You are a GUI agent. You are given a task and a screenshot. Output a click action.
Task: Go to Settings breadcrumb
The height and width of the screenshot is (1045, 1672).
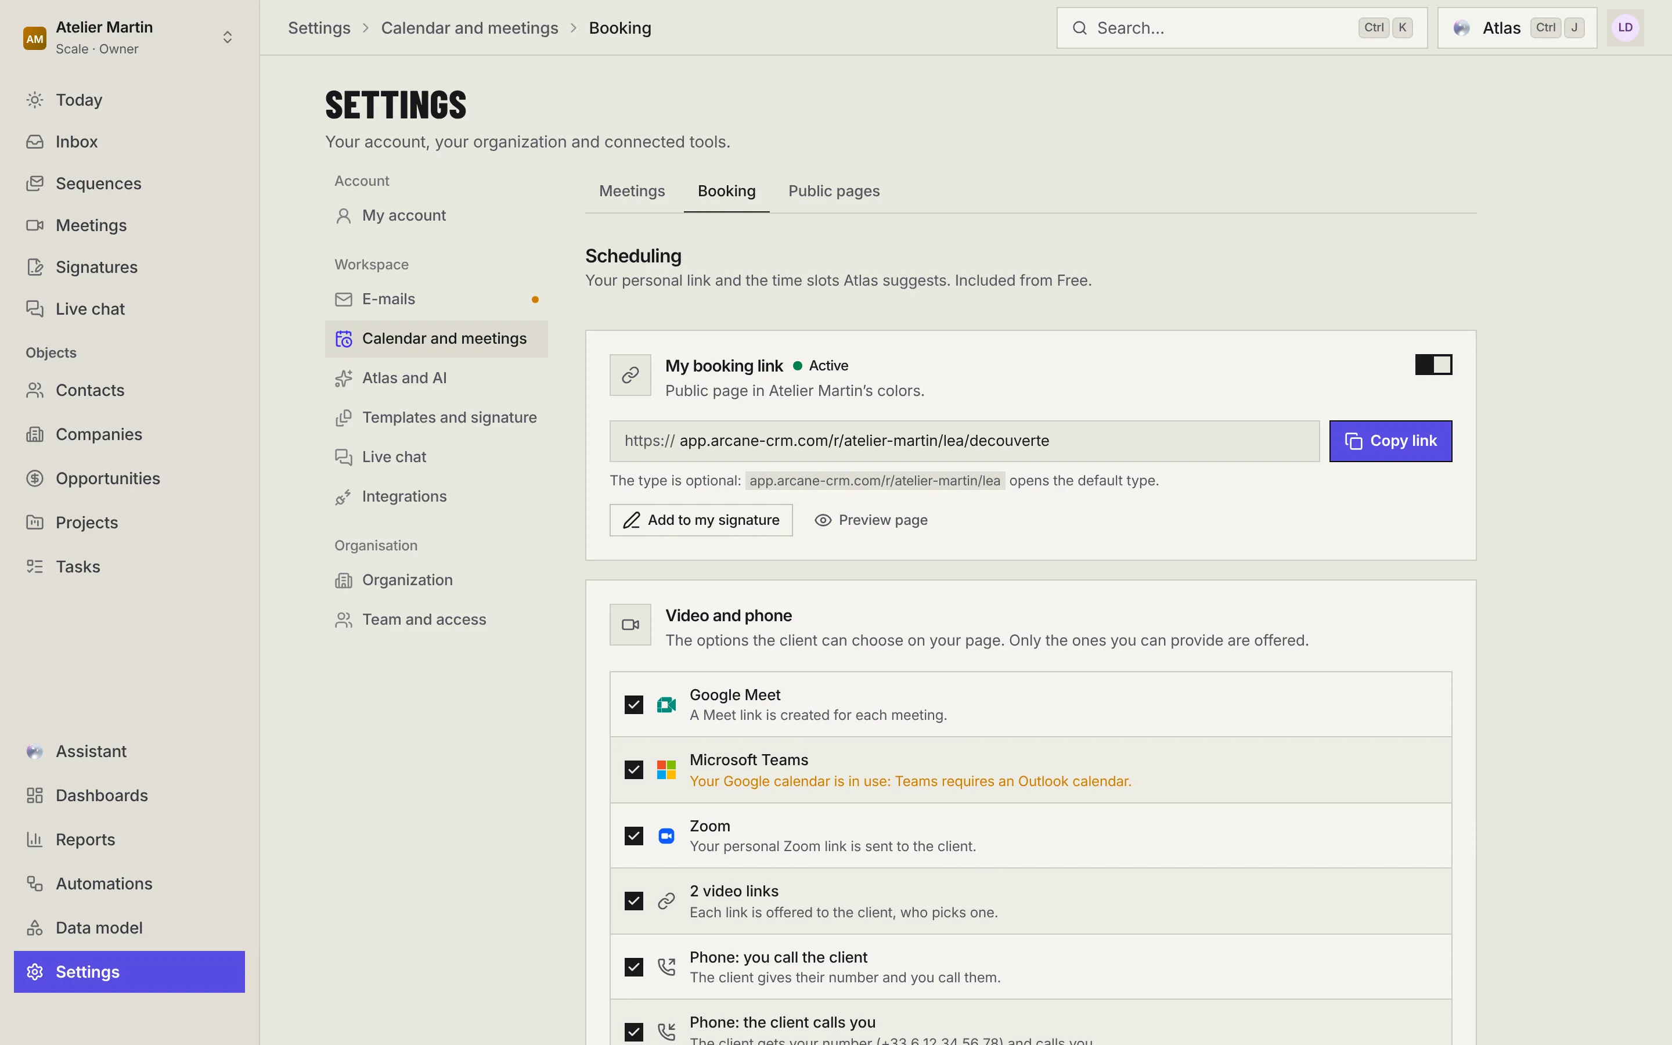pos(319,28)
